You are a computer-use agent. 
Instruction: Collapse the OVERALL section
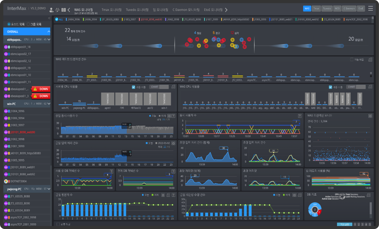point(48,32)
